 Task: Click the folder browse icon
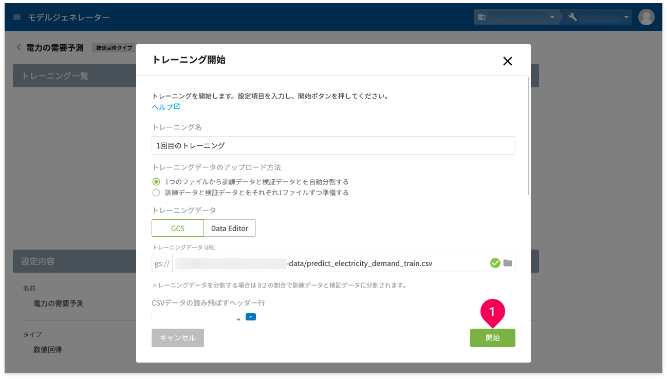pos(508,263)
